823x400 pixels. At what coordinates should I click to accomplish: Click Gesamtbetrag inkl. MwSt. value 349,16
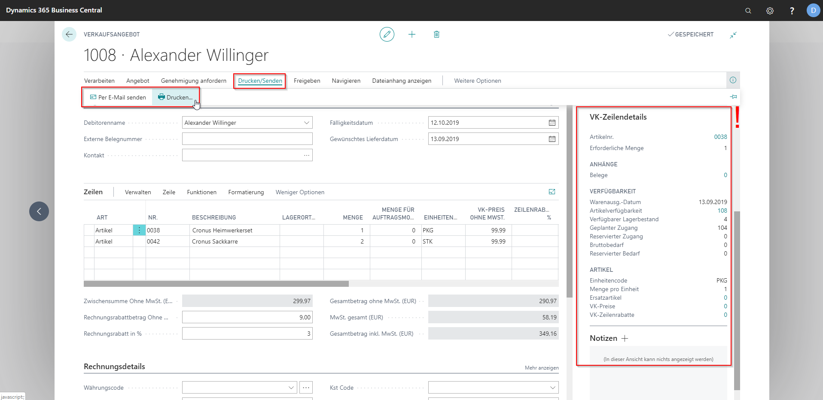coord(494,334)
